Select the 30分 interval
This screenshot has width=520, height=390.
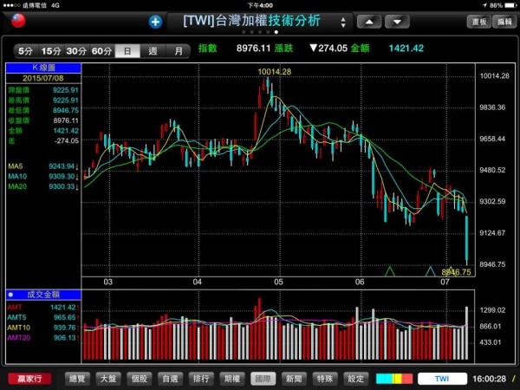[76, 51]
